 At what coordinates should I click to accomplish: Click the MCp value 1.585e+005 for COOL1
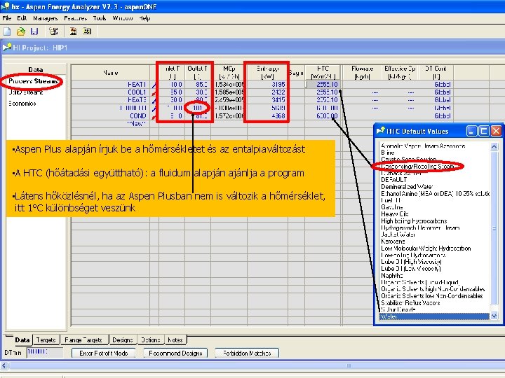[229, 92]
